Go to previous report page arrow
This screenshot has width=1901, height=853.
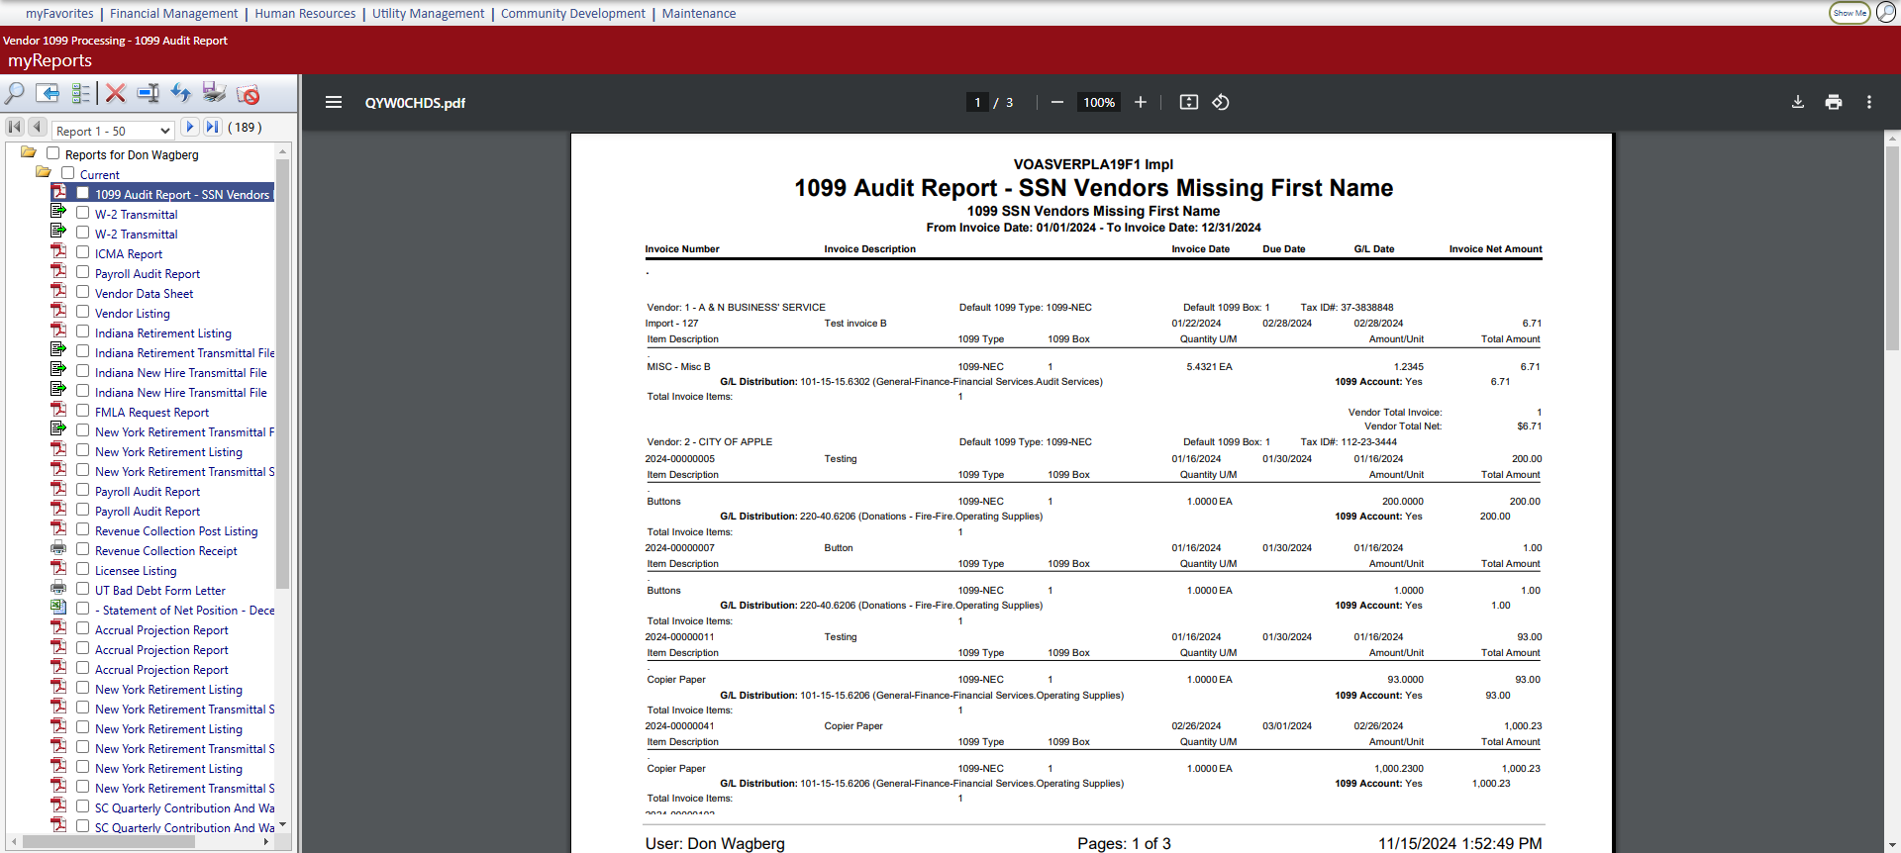tap(38, 127)
